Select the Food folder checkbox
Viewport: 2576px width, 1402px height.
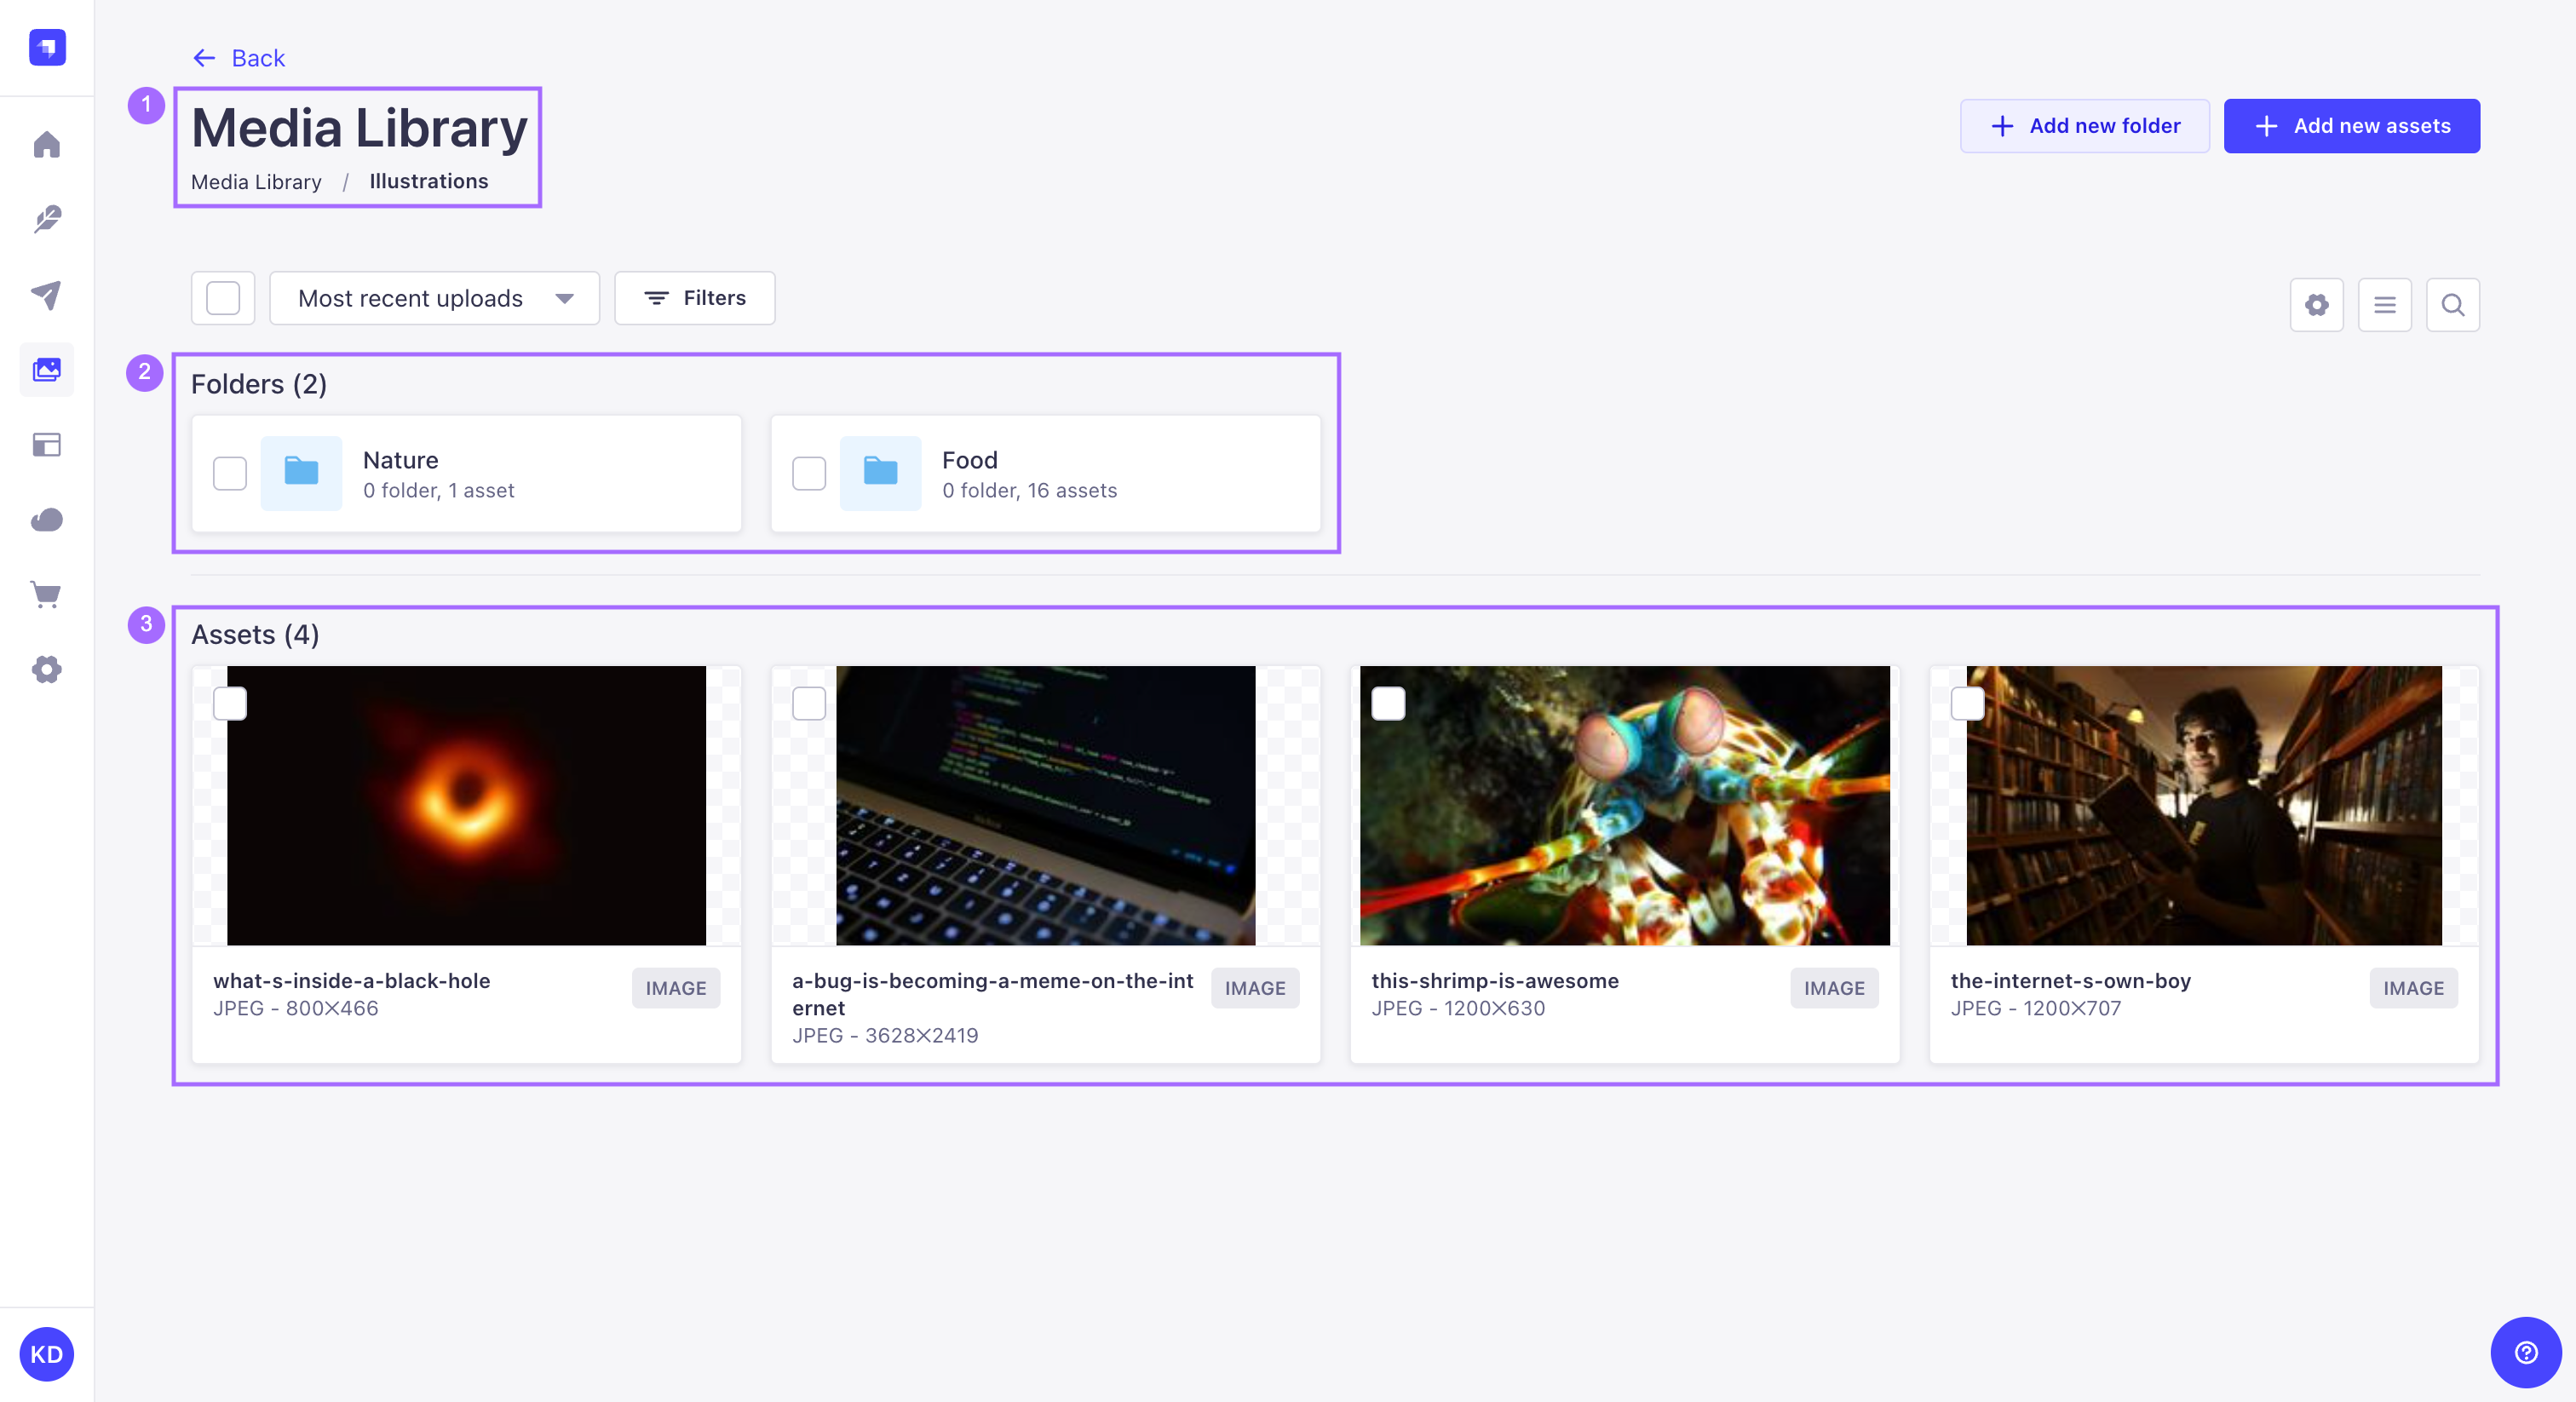(809, 473)
